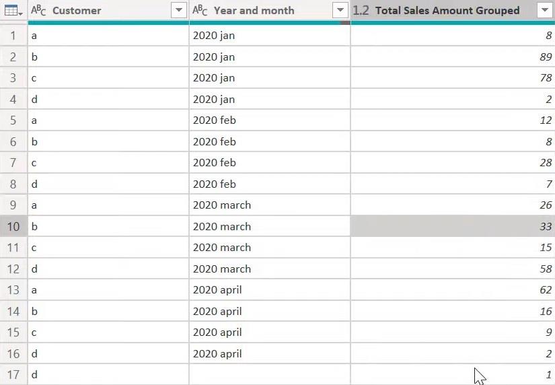Open the Total Sales Amount Grouped filter dropdown
Viewport: 555px width, 385px height.
544,10
